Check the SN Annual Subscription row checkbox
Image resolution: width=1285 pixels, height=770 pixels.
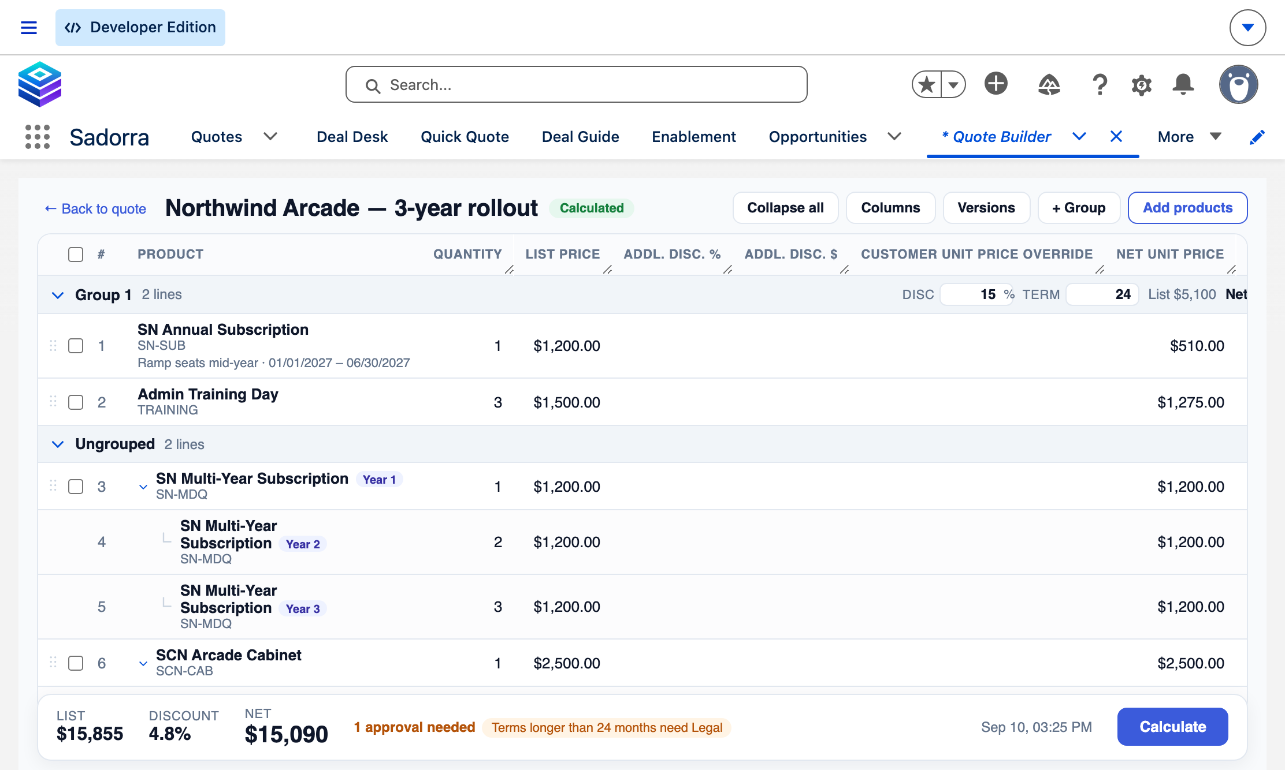76,346
